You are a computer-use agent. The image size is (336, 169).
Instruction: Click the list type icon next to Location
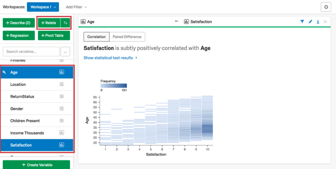point(62,84)
